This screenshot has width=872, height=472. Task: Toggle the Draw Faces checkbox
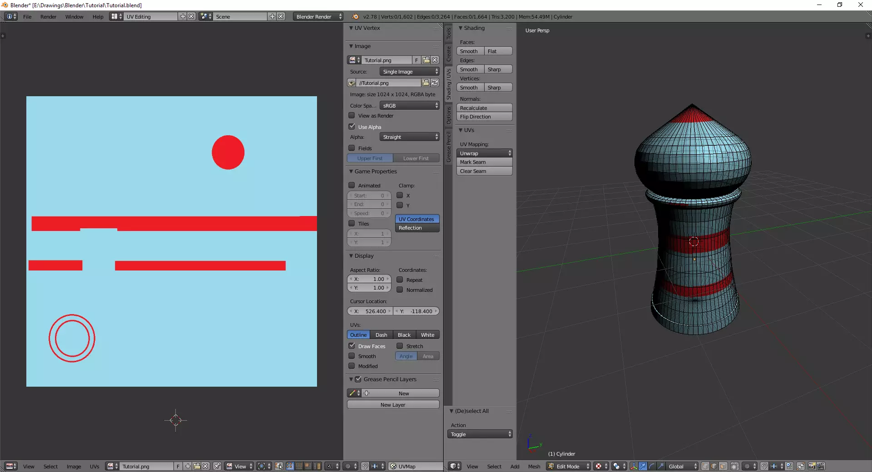click(x=352, y=346)
